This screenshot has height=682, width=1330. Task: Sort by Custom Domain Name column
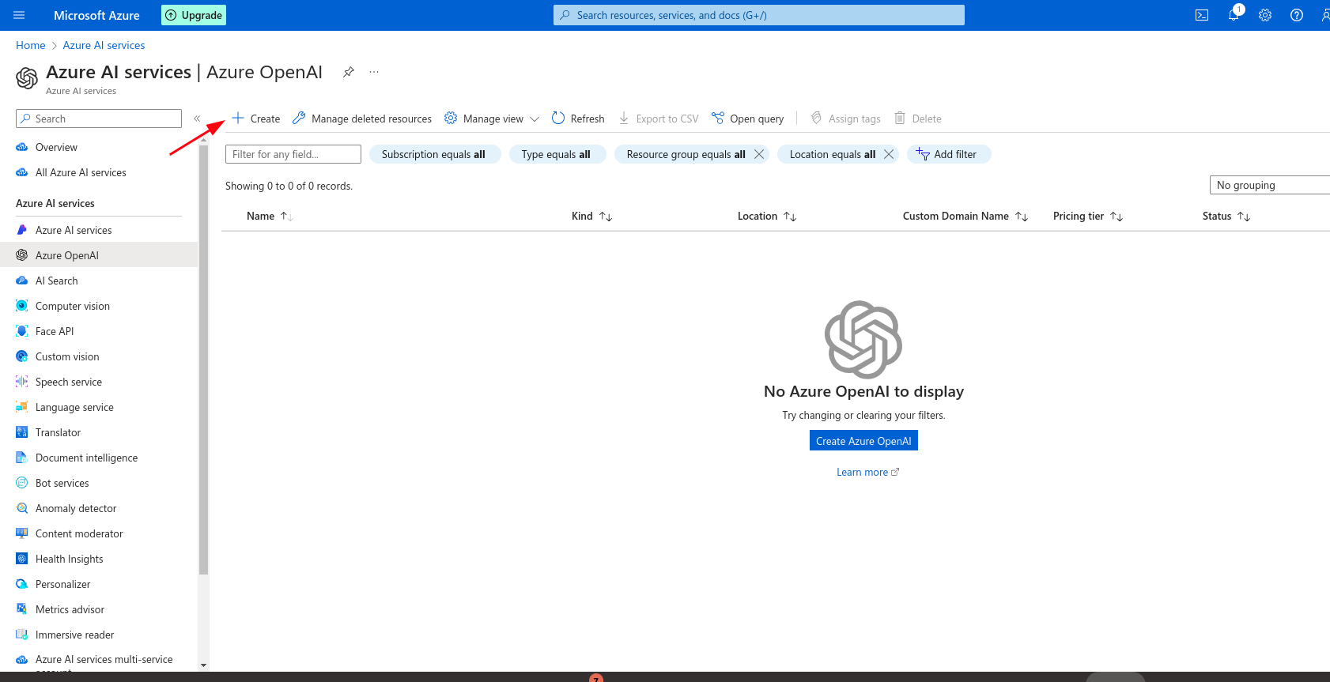coord(965,216)
